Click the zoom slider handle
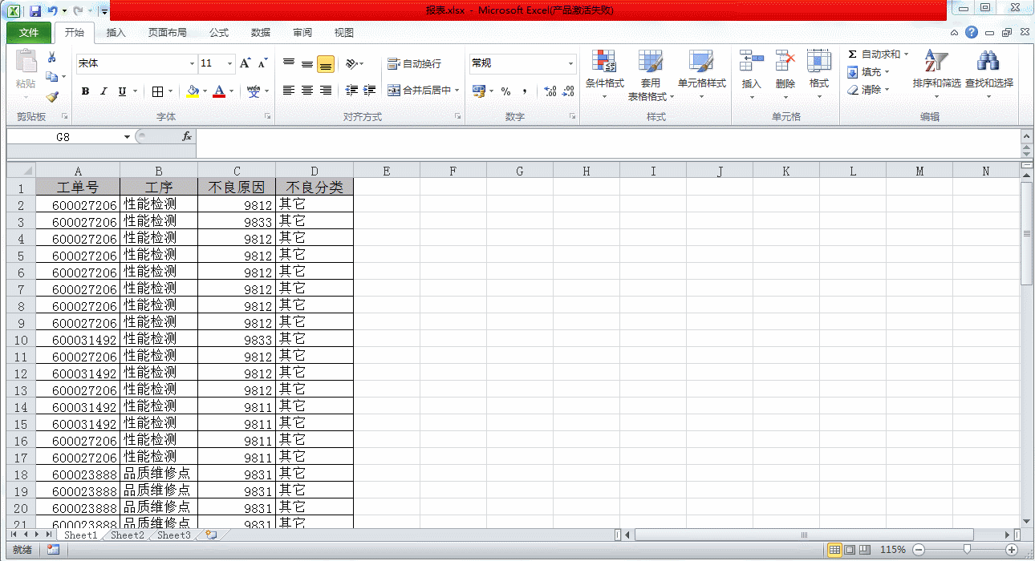Screen dimensions: 1035x561 tap(967, 550)
